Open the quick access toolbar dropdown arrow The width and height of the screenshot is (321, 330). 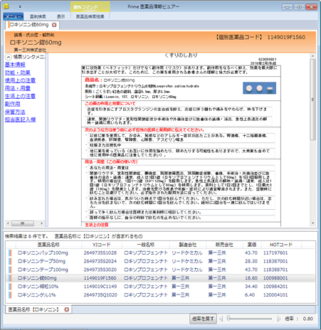[20, 6]
